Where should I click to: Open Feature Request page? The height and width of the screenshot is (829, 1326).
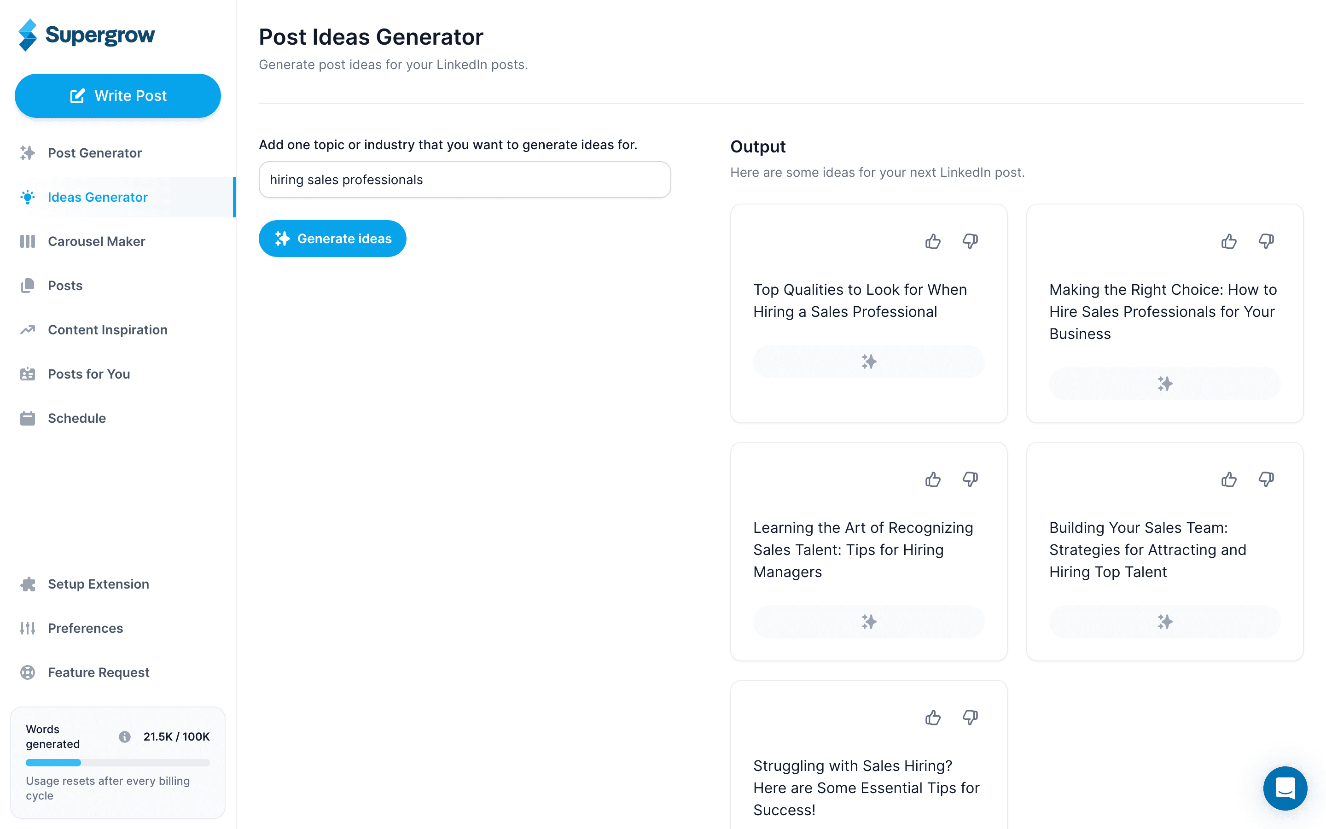coord(98,672)
